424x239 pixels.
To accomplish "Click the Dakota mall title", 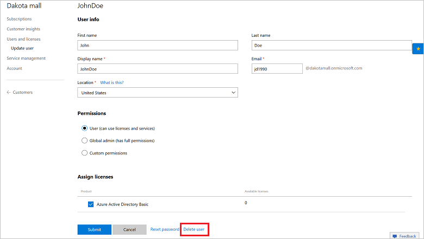I will [x=24, y=5].
